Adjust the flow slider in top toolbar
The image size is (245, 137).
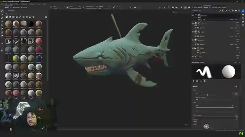[75, 8]
